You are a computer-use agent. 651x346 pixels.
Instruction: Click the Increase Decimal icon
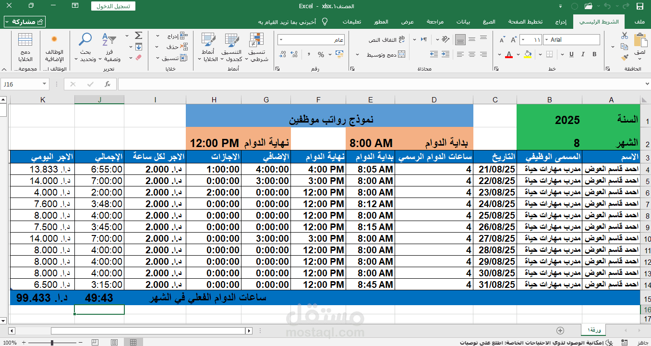(293, 54)
